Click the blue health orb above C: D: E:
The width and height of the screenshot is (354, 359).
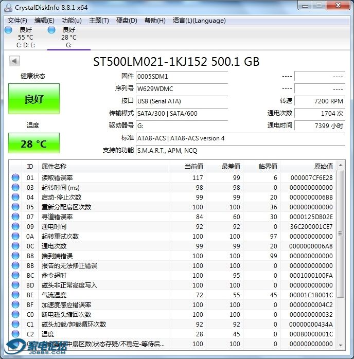(x=8, y=30)
